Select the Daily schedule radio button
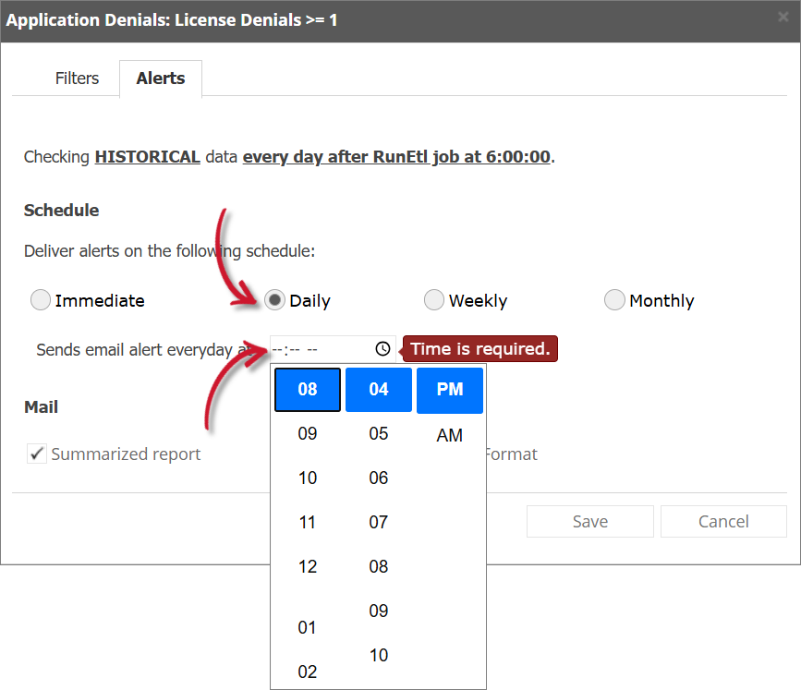 click(x=273, y=299)
